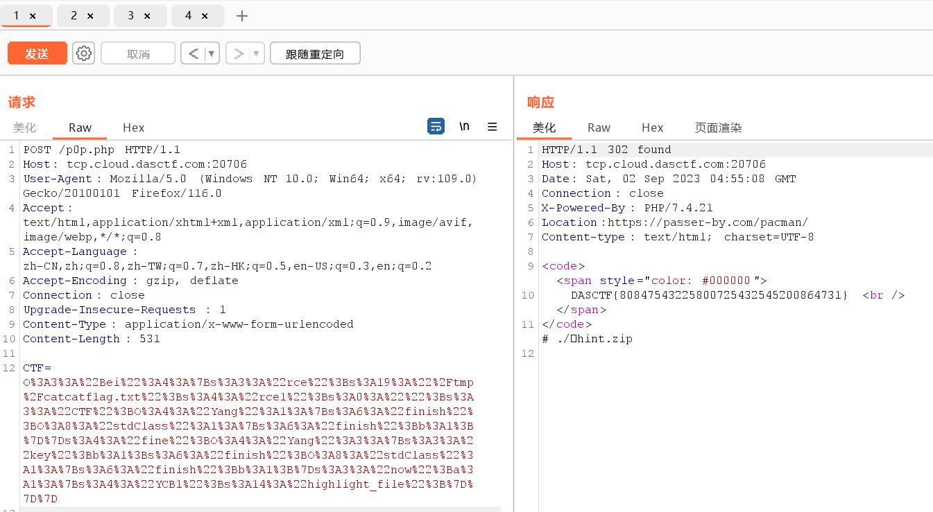The width and height of the screenshot is (933, 512).
Task: Select the response Hex tab
Action: (x=653, y=127)
